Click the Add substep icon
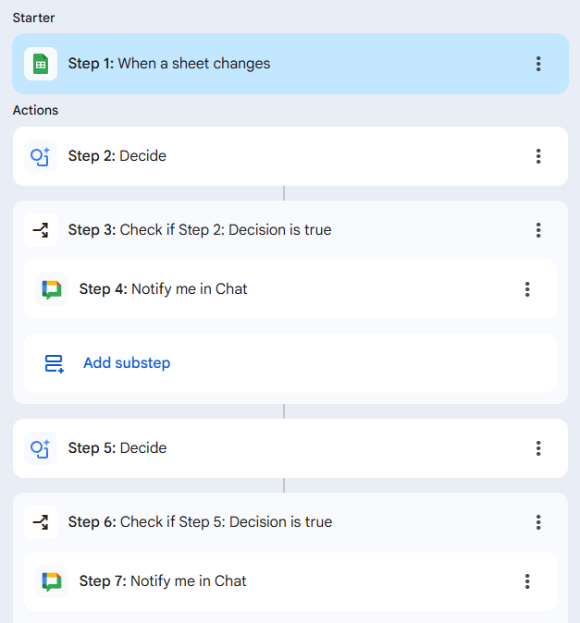This screenshot has height=623, width=580. pyautogui.click(x=54, y=363)
